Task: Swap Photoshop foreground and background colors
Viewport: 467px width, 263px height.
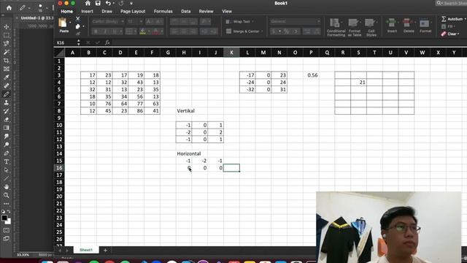Action: (9, 211)
